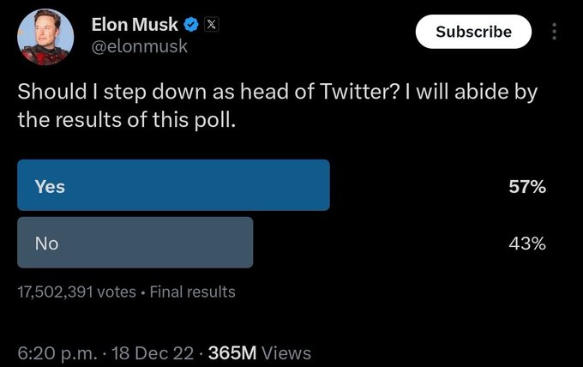Click the 57% result label
This screenshot has height=367, width=583.
coord(527,186)
